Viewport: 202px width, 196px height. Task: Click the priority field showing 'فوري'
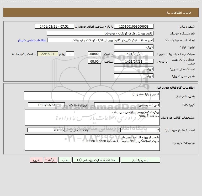tap(134, 47)
